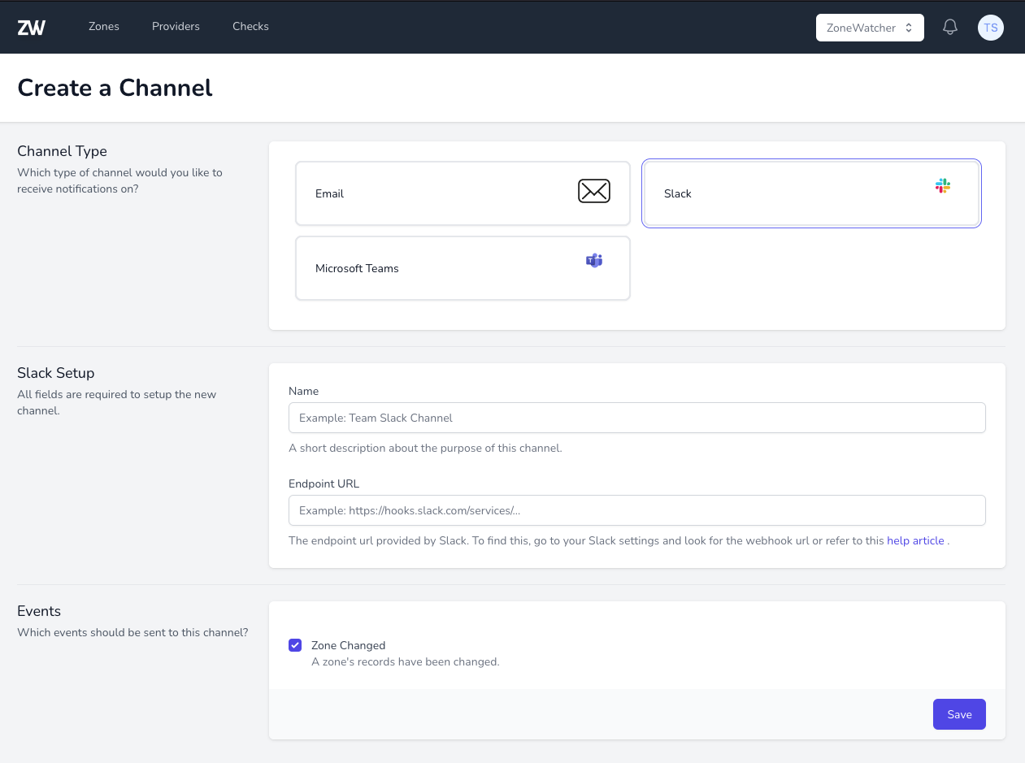Click the ZW logo in the navbar
This screenshot has width=1025, height=763.
pyautogui.click(x=32, y=27)
